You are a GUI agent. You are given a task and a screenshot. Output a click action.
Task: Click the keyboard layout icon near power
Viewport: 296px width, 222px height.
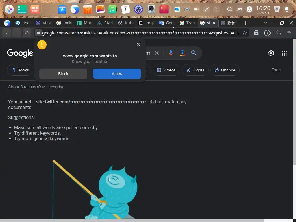pyautogui.click(x=240, y=9)
